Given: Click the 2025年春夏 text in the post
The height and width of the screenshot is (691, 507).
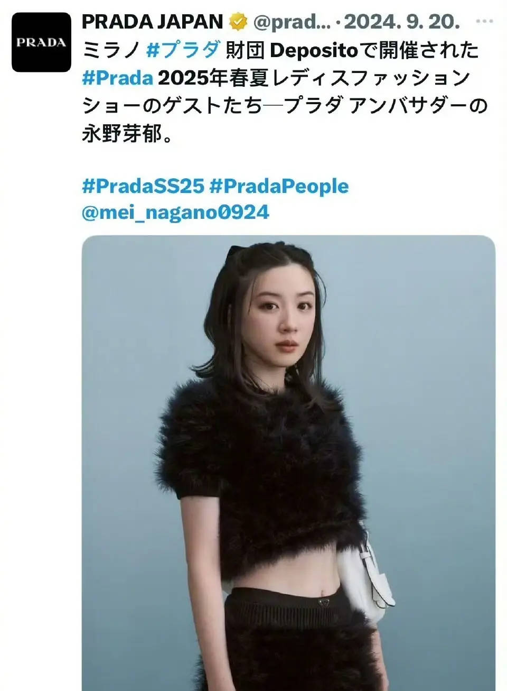Looking at the screenshot, I should [211, 77].
